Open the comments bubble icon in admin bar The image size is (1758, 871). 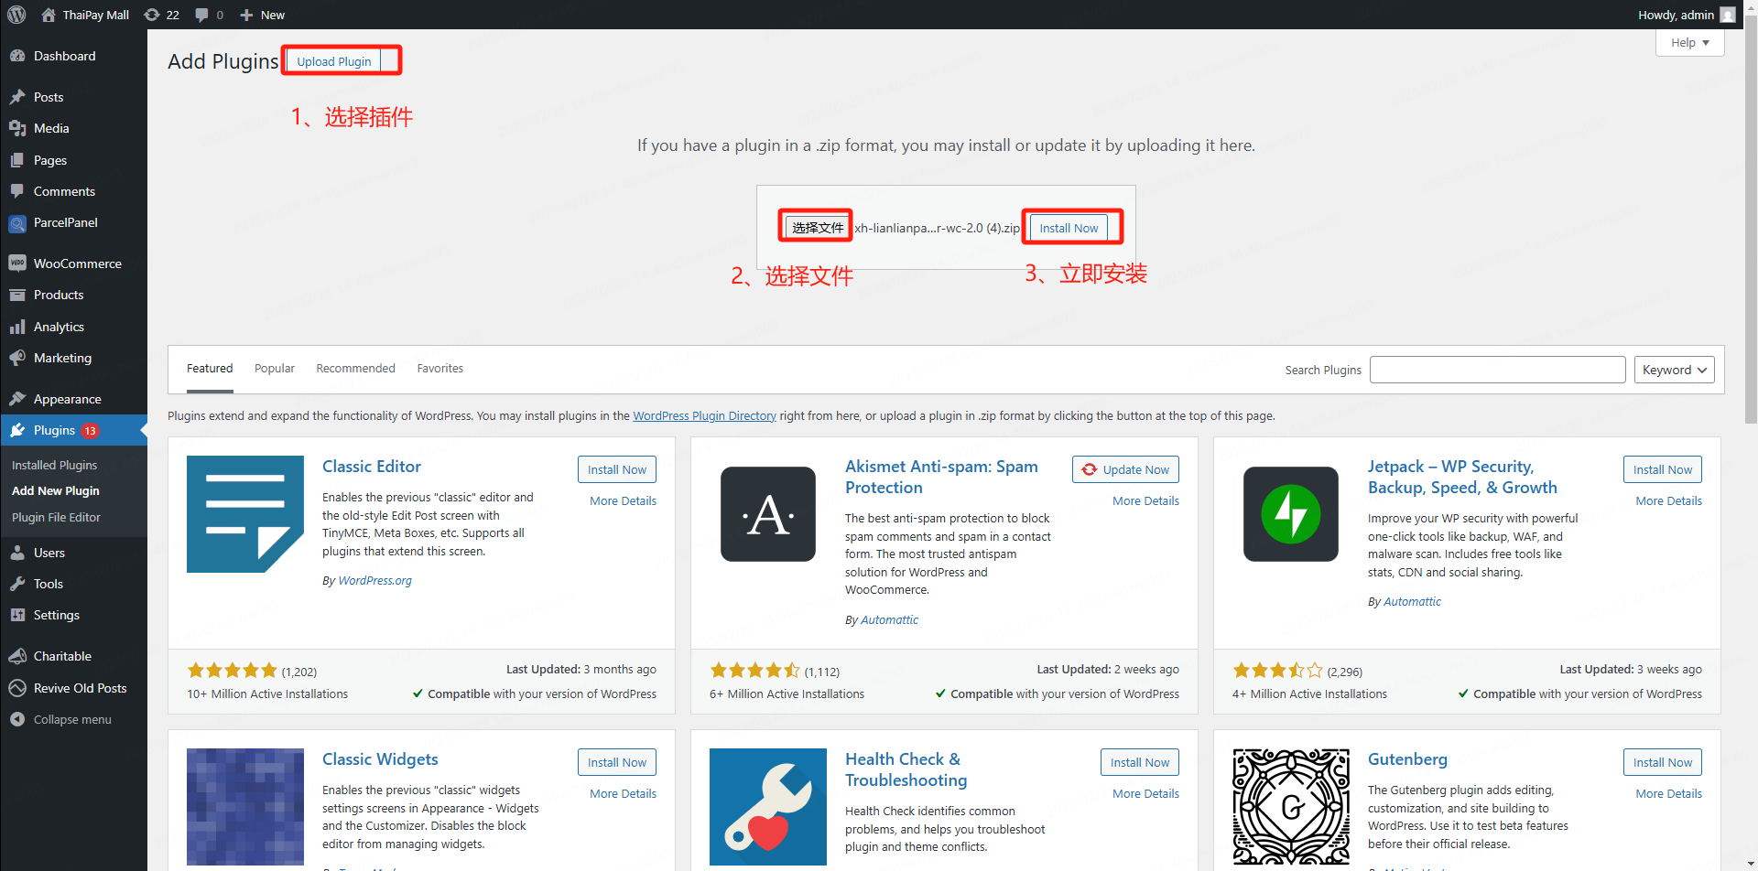click(x=201, y=15)
